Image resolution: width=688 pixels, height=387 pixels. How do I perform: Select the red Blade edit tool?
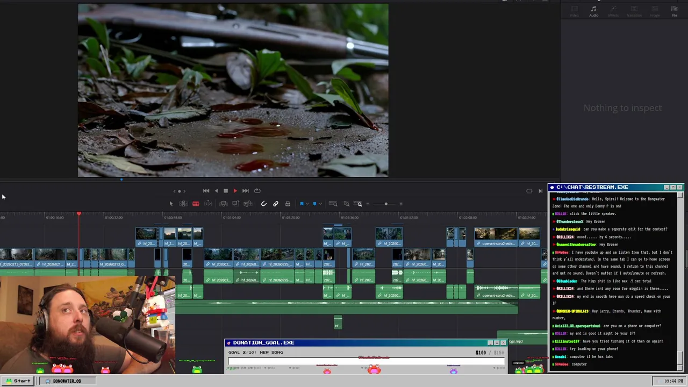click(196, 204)
